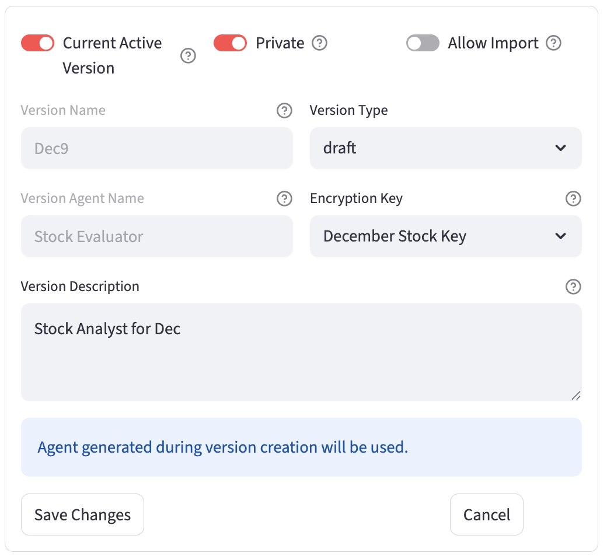Click the Encryption Key help icon
The height and width of the screenshot is (560, 607).
[573, 198]
